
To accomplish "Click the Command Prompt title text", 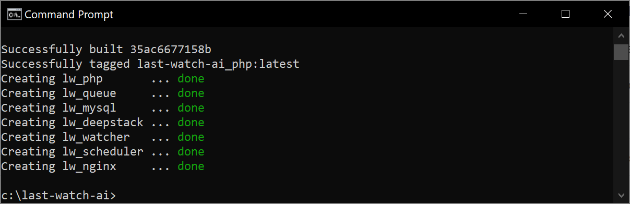I will (69, 15).
